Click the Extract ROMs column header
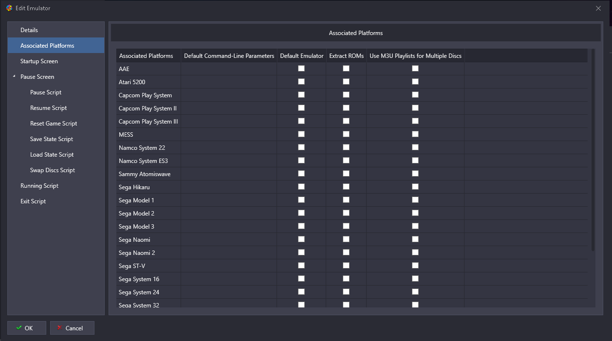The image size is (612, 341). (x=346, y=56)
